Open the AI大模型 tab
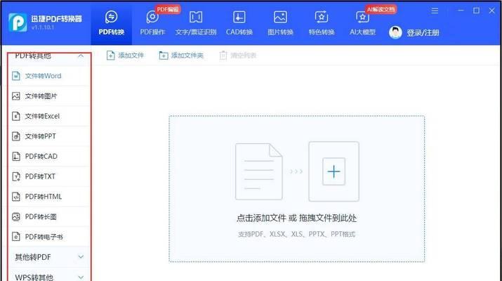 click(x=362, y=23)
